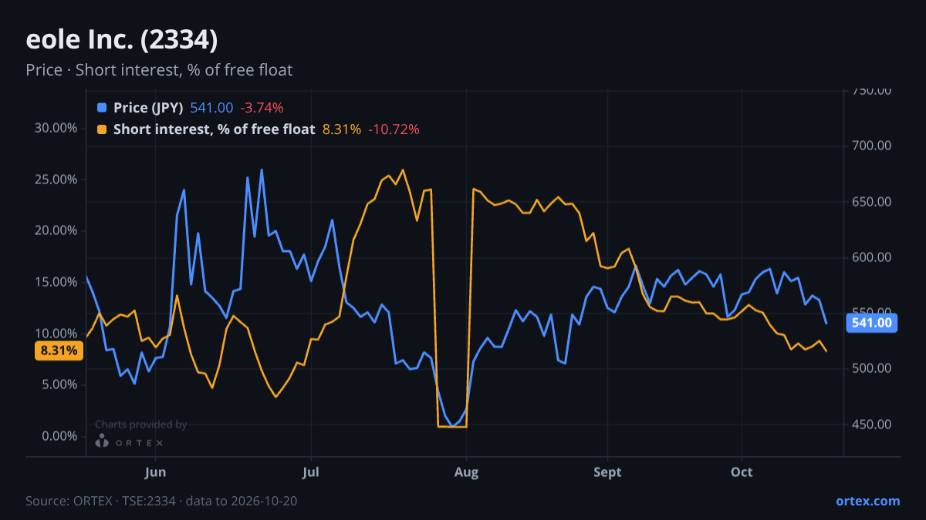Click the orange Short interest legend swatch

[x=102, y=129]
